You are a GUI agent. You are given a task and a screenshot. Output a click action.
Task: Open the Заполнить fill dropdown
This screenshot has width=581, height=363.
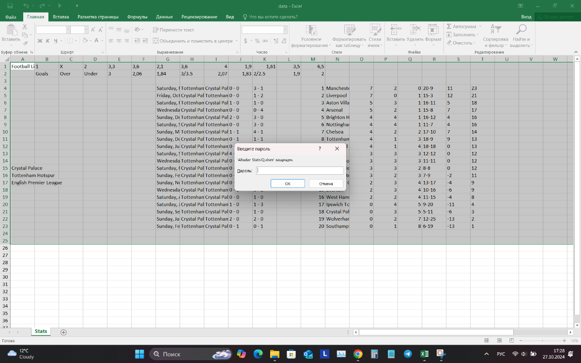point(462,34)
